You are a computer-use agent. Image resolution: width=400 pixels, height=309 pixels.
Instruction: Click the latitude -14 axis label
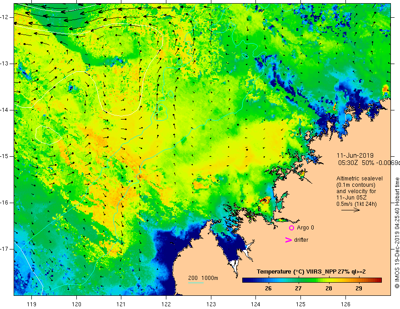(5, 110)
